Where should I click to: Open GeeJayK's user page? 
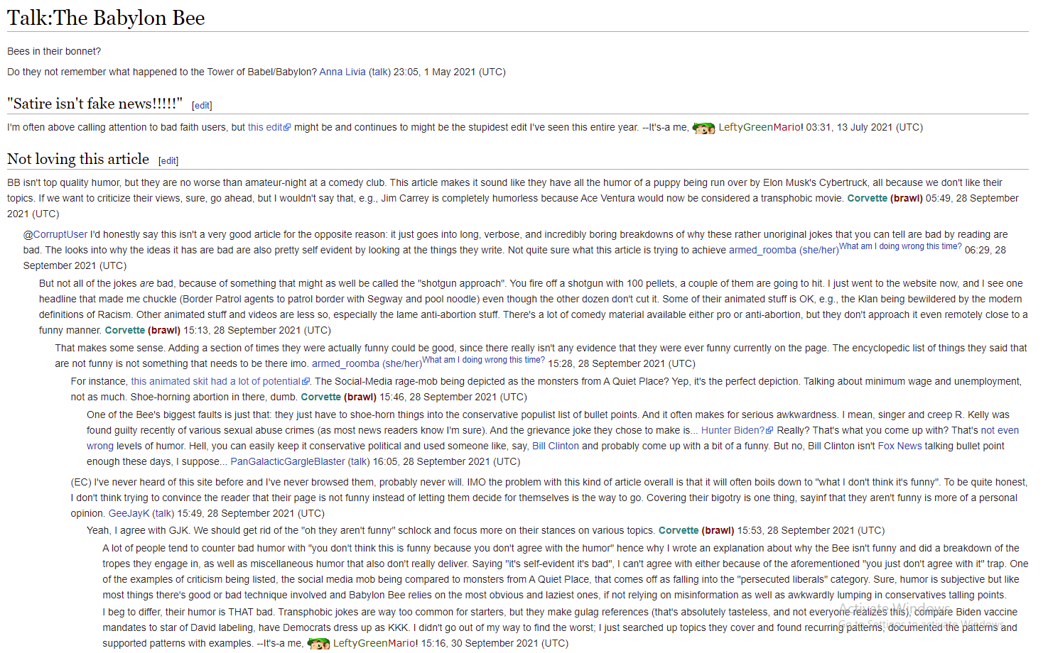click(x=129, y=513)
